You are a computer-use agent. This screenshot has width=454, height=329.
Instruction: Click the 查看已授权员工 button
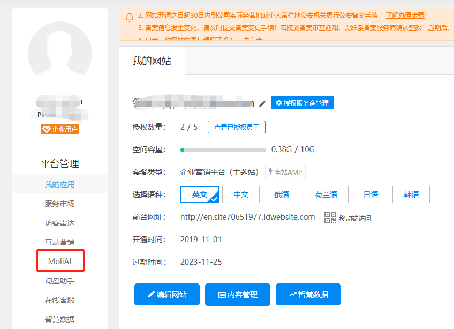(x=236, y=127)
